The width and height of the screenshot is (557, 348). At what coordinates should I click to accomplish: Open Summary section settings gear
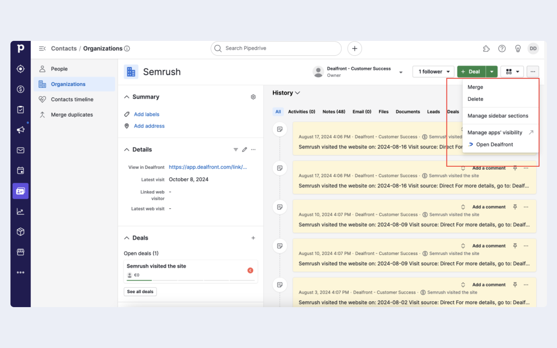coord(253,97)
